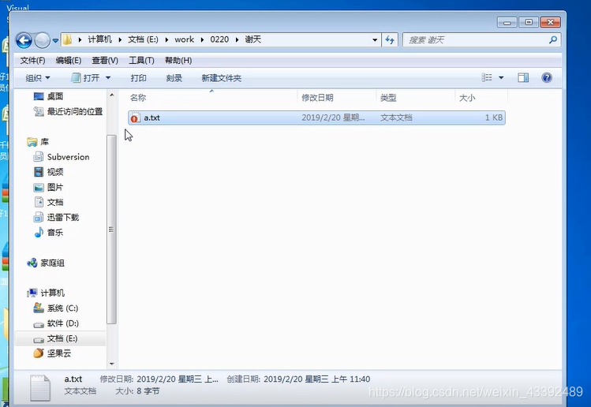Select 计算机 in the address breadcrumb

pos(100,39)
